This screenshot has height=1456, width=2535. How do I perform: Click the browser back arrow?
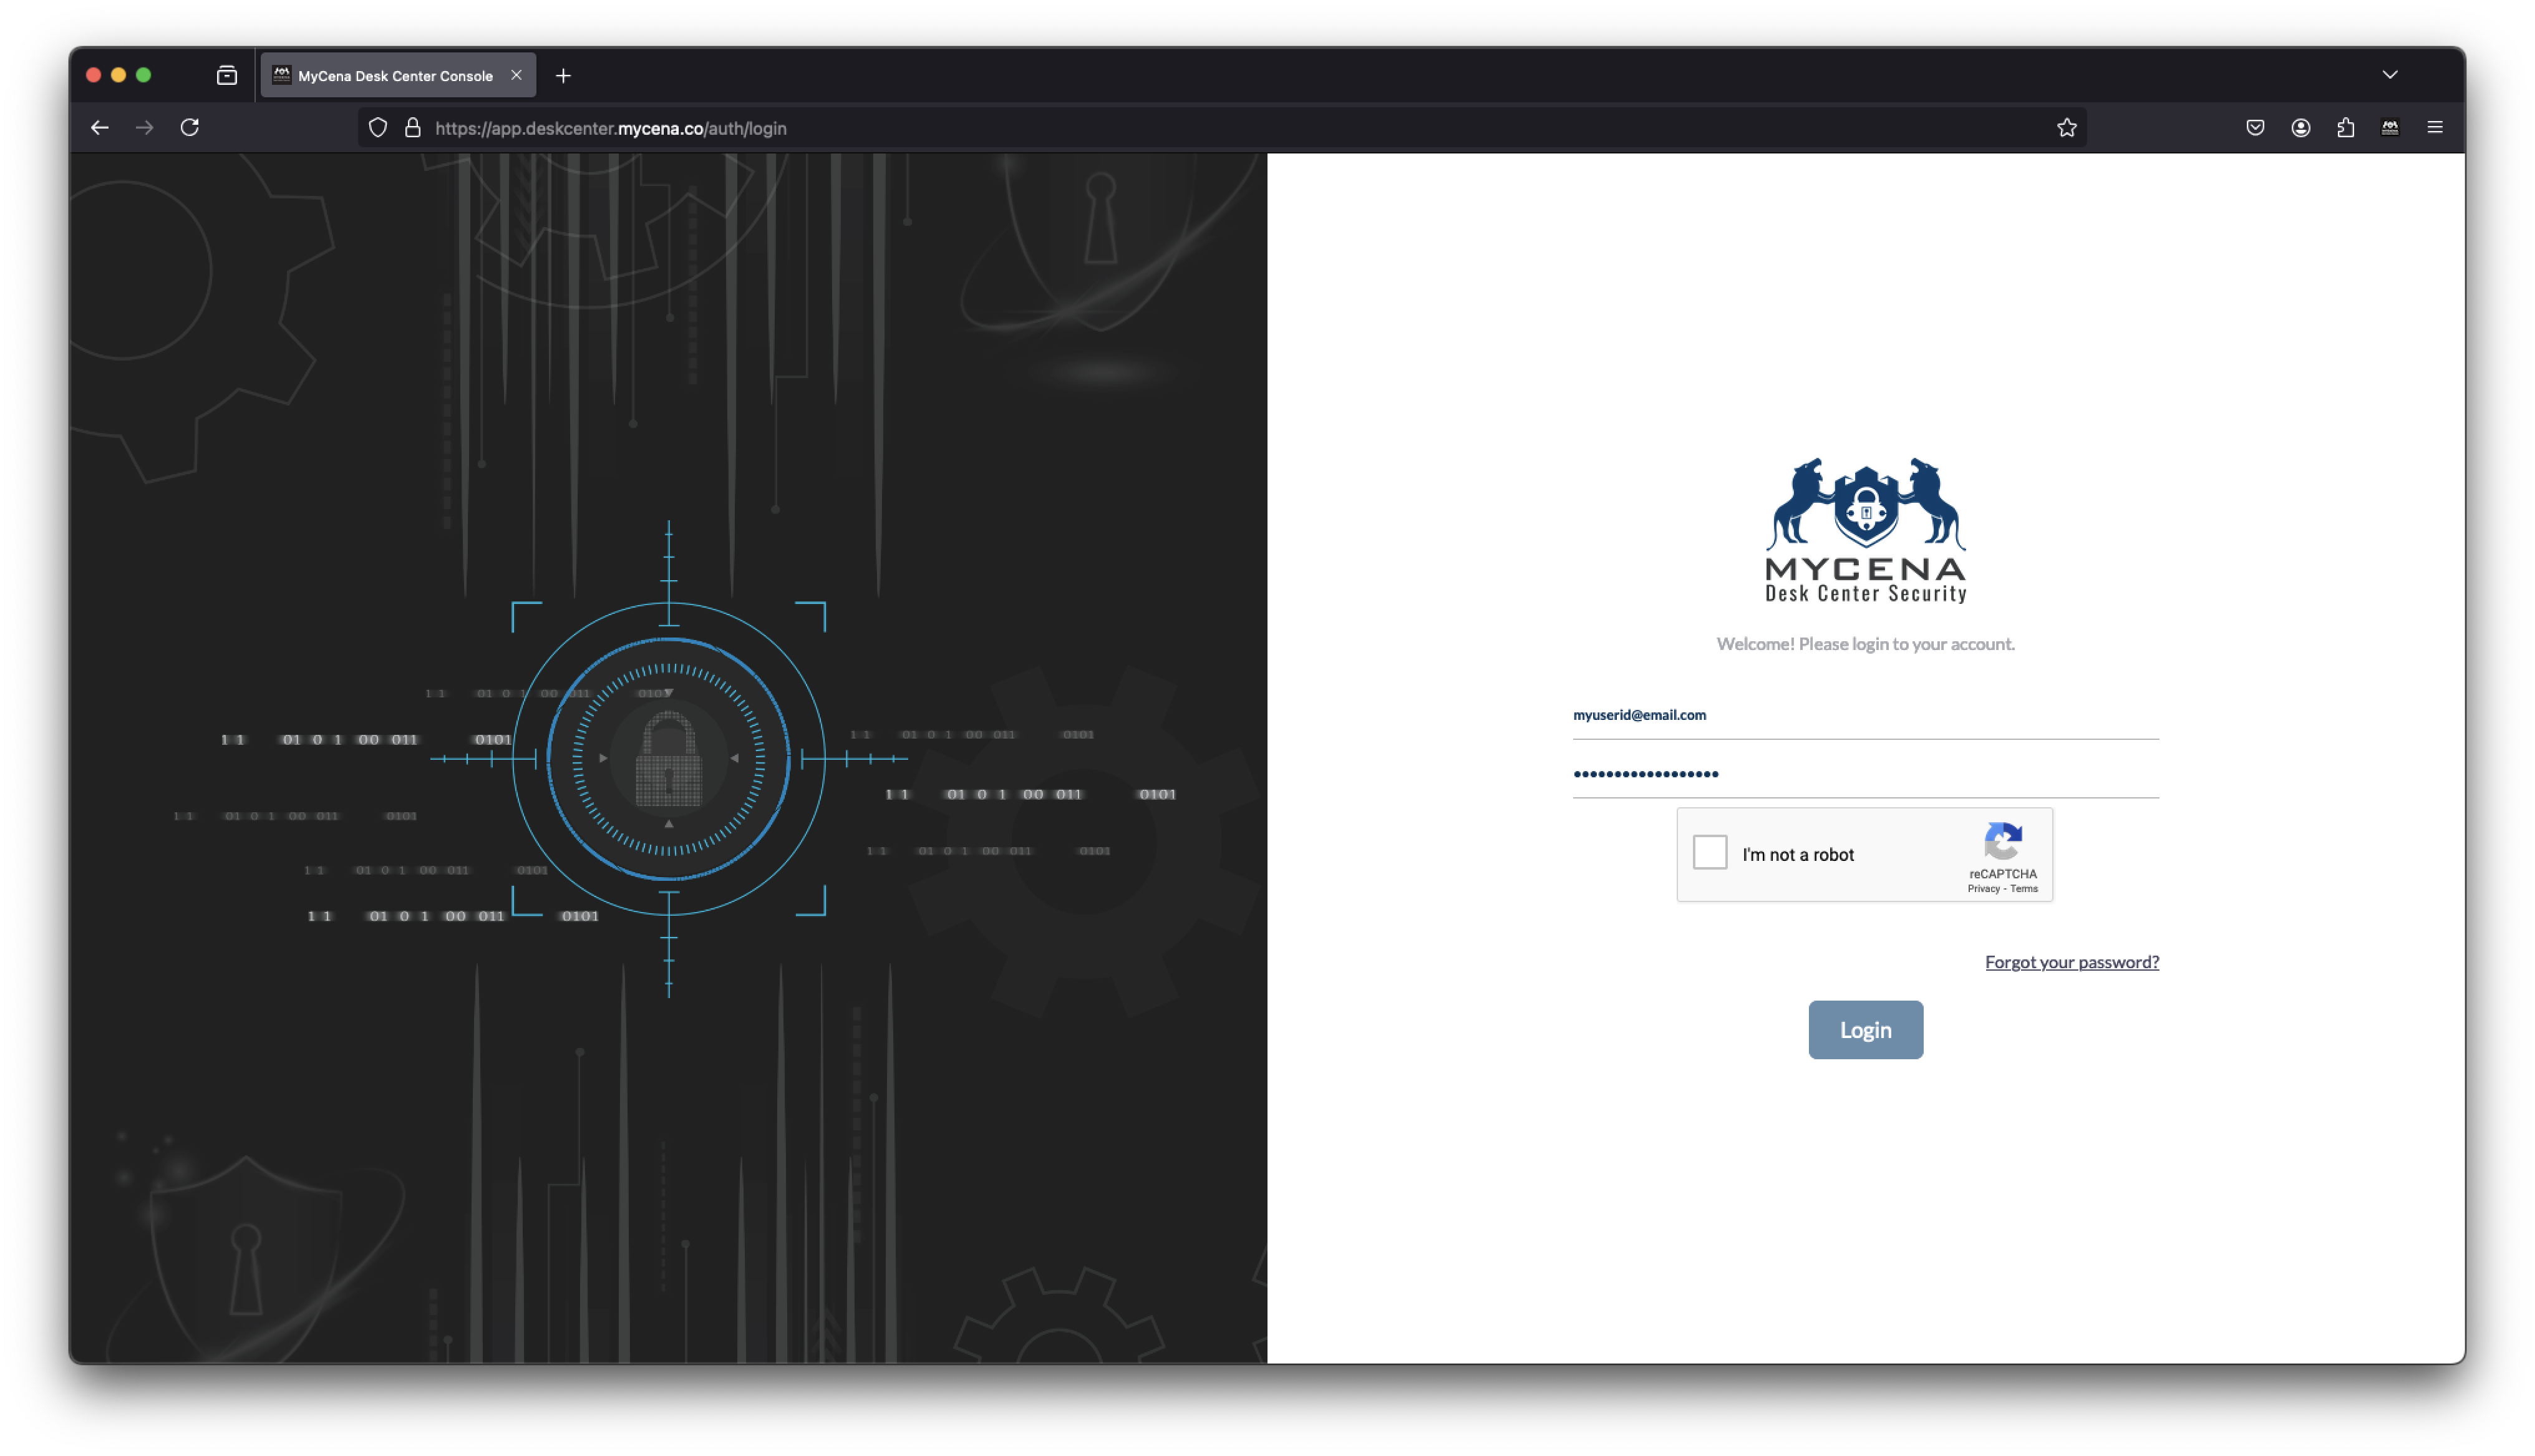[x=99, y=128]
